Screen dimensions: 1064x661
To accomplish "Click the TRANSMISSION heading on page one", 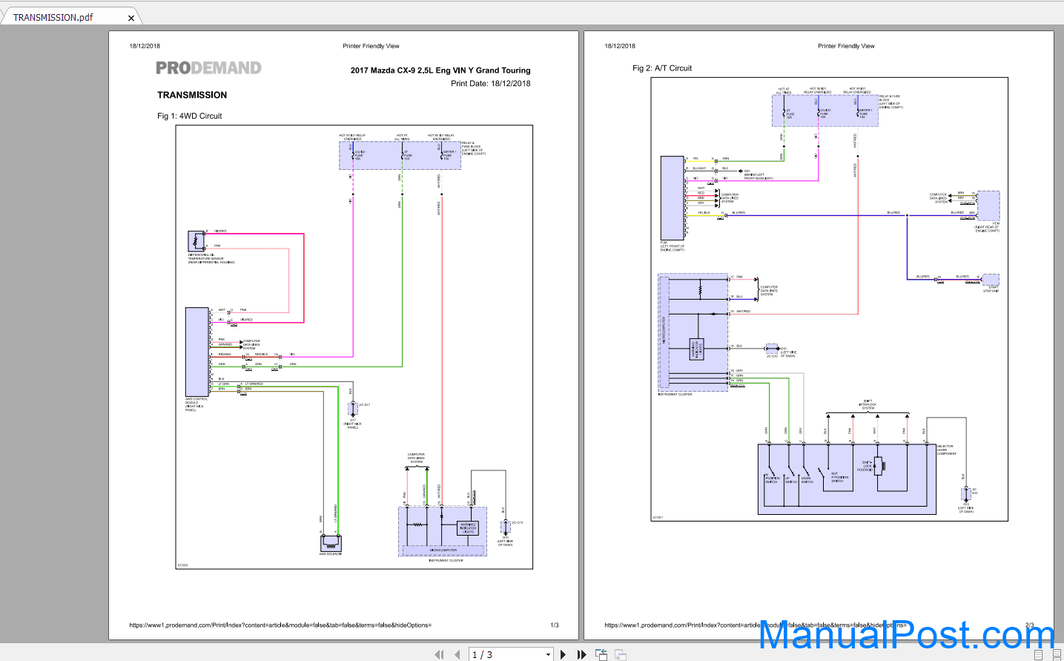I will 192,95.
